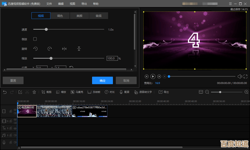Click the blue 确定 button

[102, 80]
